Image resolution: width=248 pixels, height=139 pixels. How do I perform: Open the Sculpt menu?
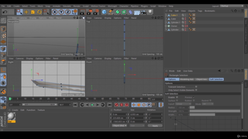pos(86,6)
